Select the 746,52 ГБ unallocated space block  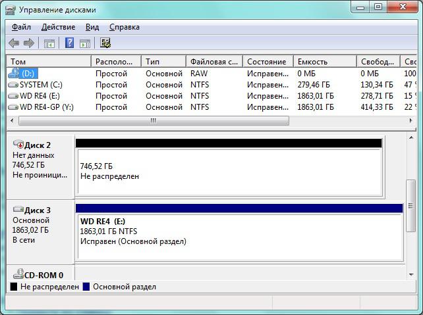228,171
